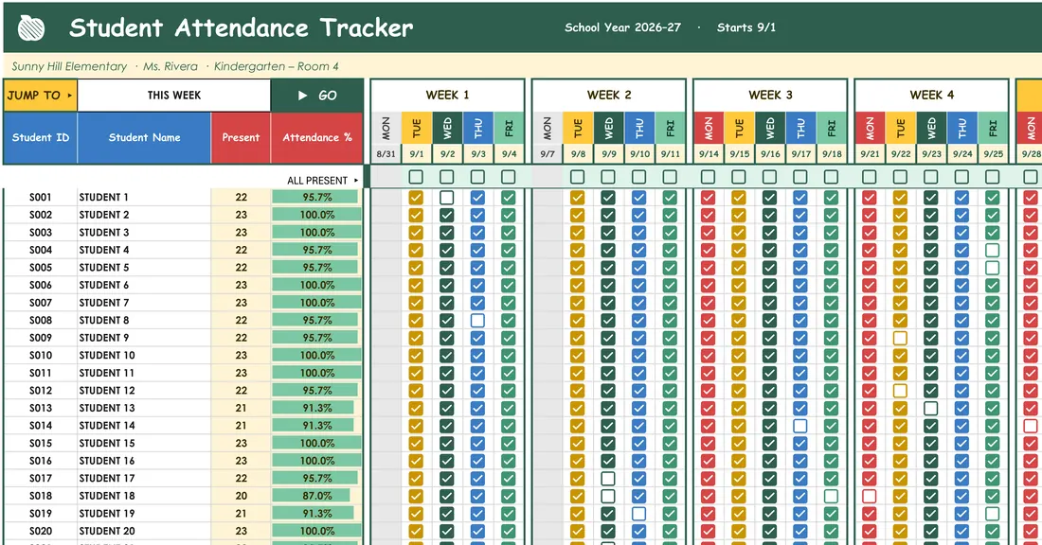Select the S016 student ID cell
This screenshot has height=545, width=1042.
tap(41, 461)
